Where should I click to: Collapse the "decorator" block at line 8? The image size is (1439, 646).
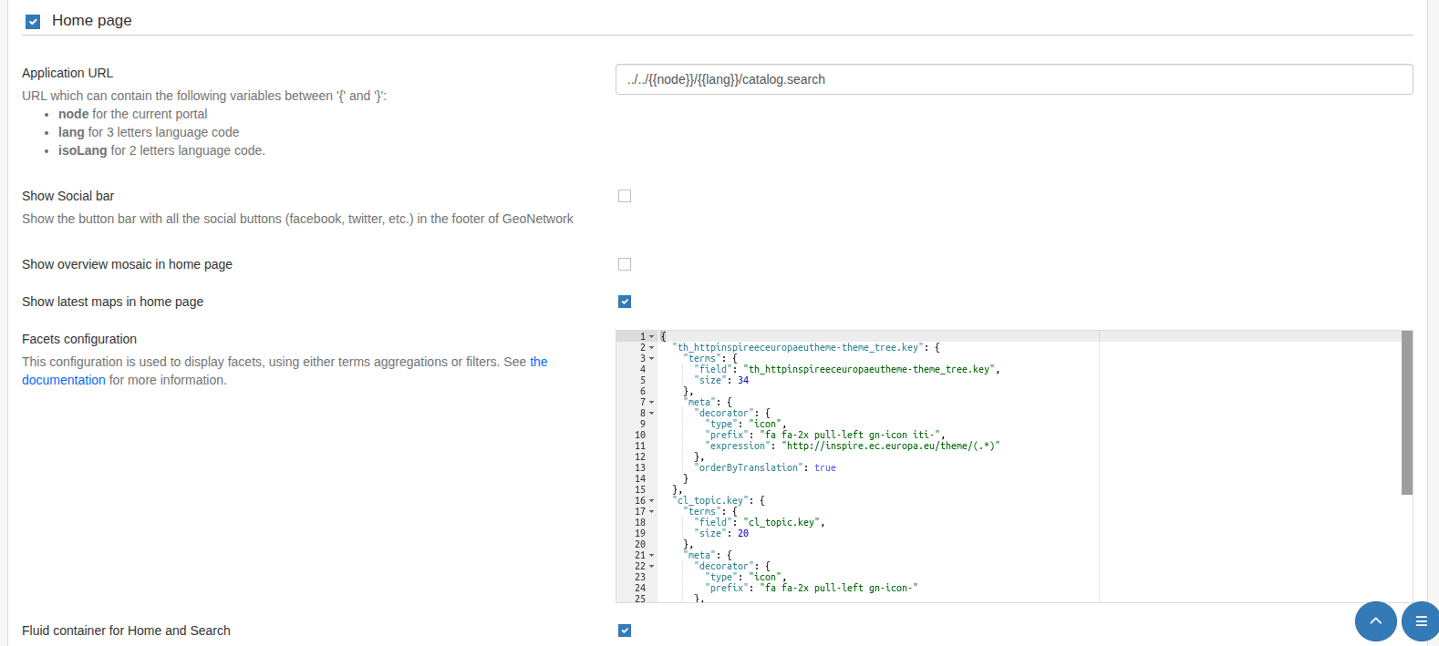coord(651,414)
